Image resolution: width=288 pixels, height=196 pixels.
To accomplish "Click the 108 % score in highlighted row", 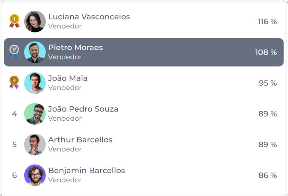I will 266,52.
